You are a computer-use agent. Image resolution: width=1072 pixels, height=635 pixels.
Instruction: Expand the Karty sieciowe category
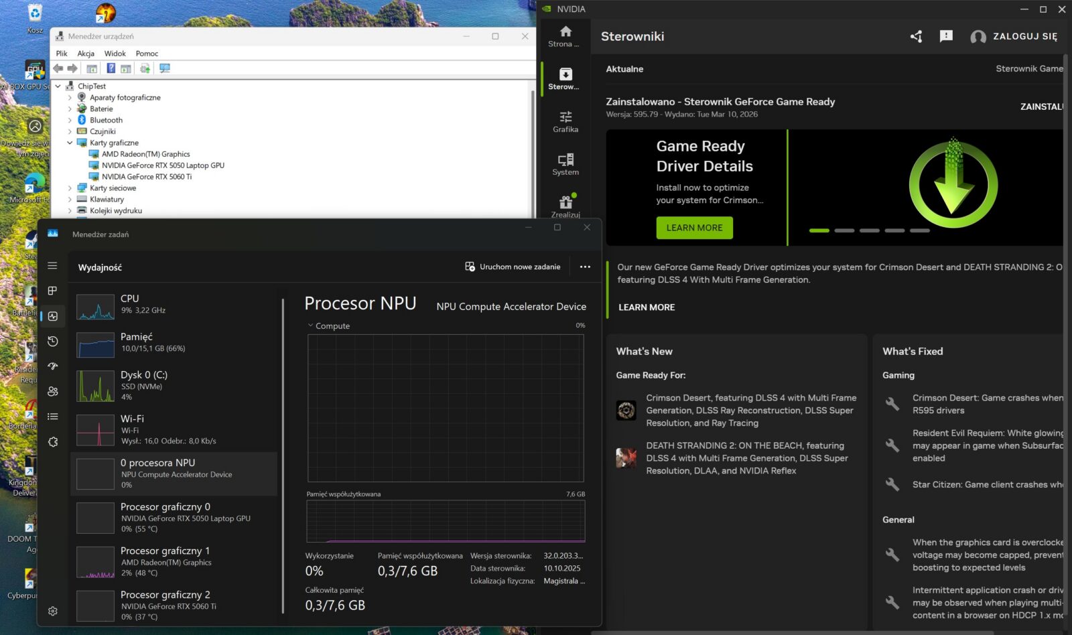70,188
